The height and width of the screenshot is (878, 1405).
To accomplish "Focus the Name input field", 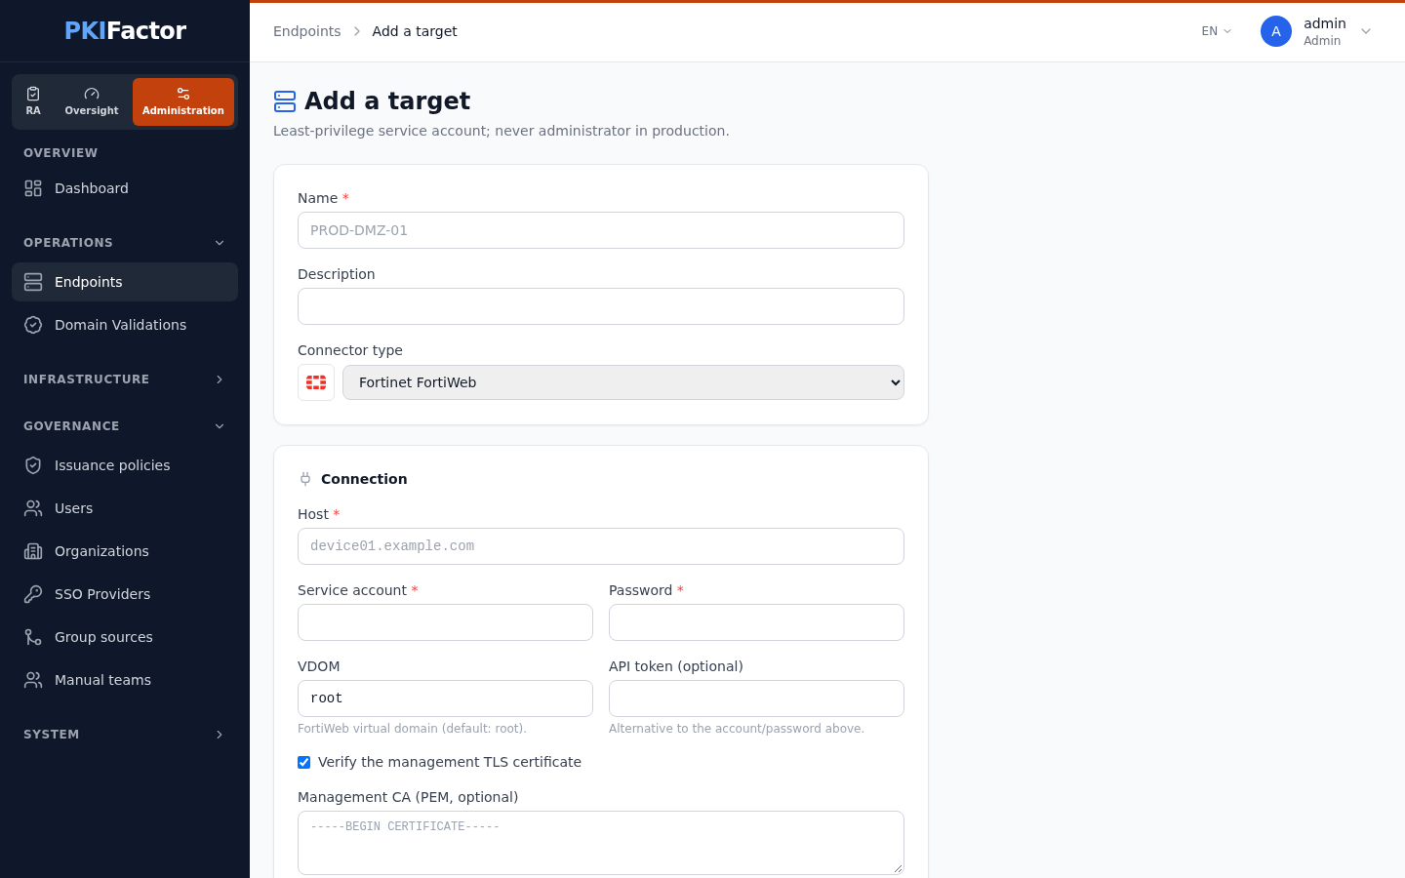I will (601, 230).
